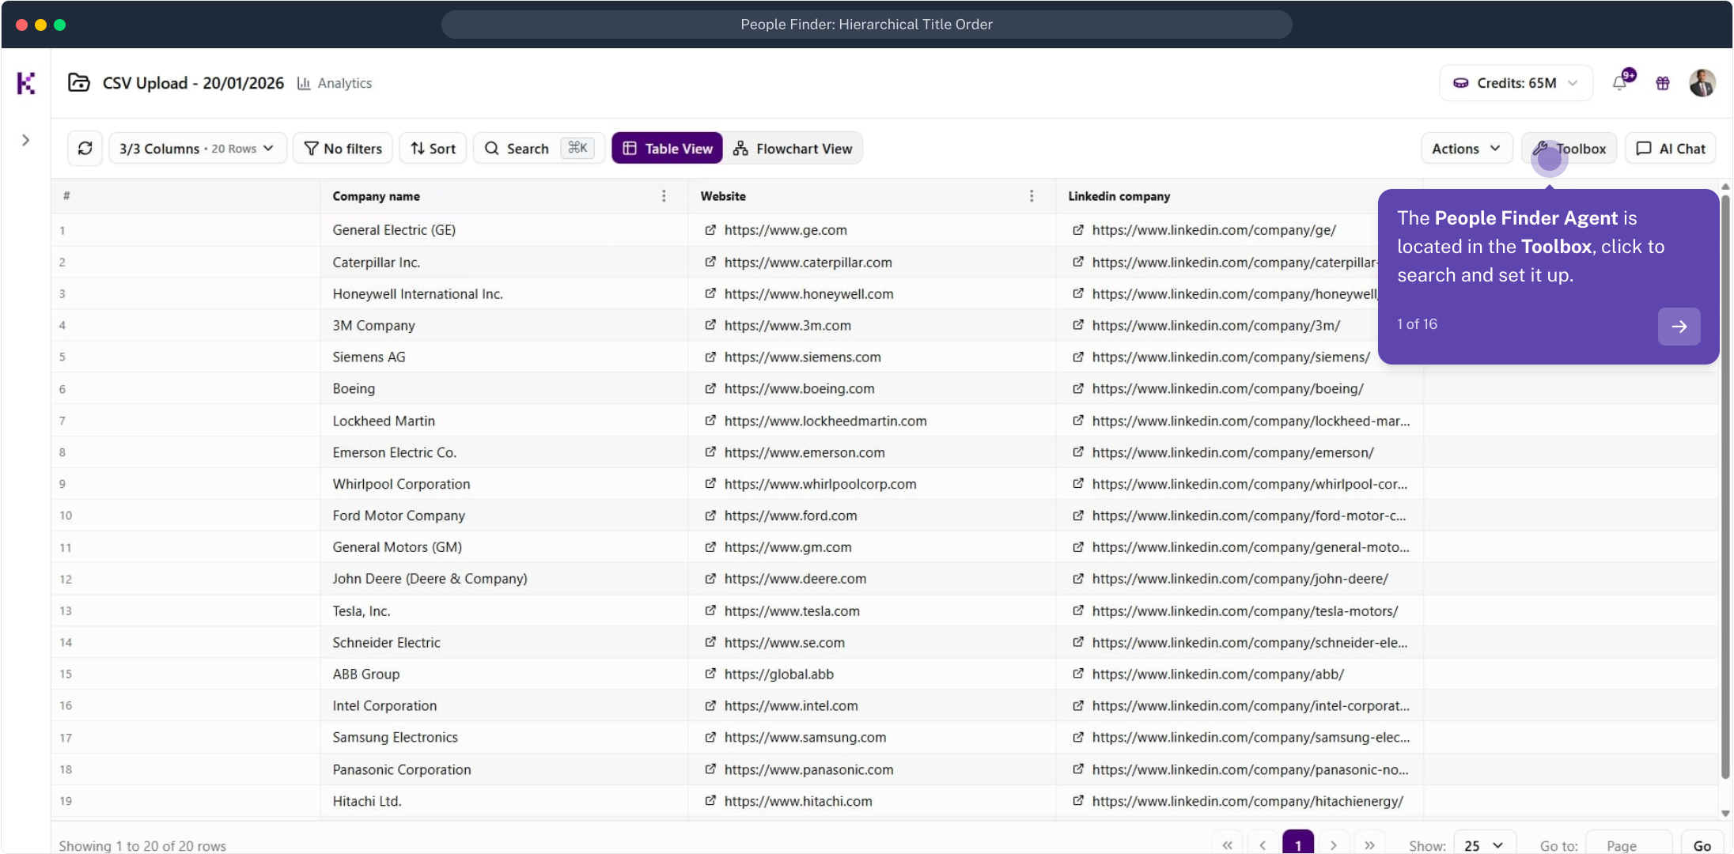Click the gift icon
Screen dimensions: 1734x854
(x=1663, y=83)
